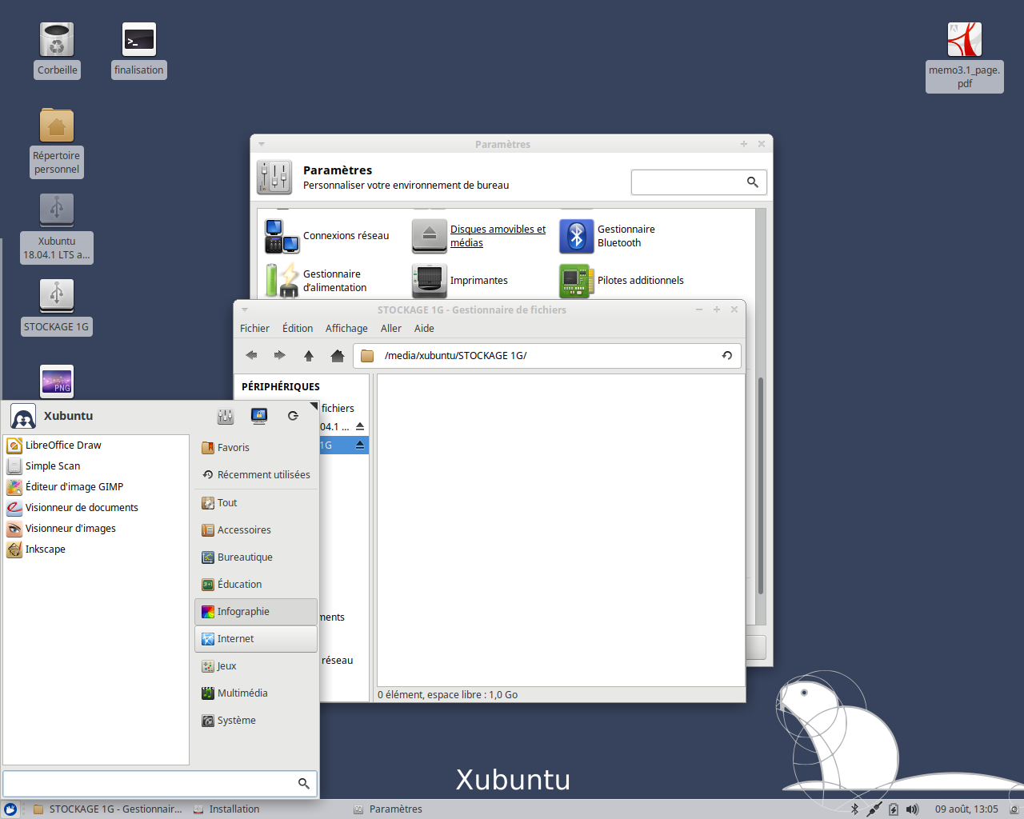1024x819 pixels.
Task: Go forward in file manager toolbar
Action: [x=279, y=355]
